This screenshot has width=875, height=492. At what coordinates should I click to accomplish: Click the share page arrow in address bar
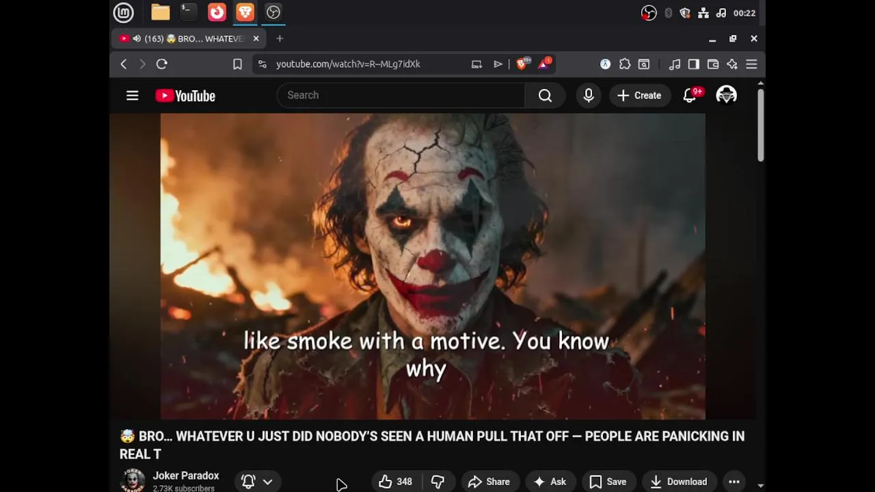(x=498, y=64)
